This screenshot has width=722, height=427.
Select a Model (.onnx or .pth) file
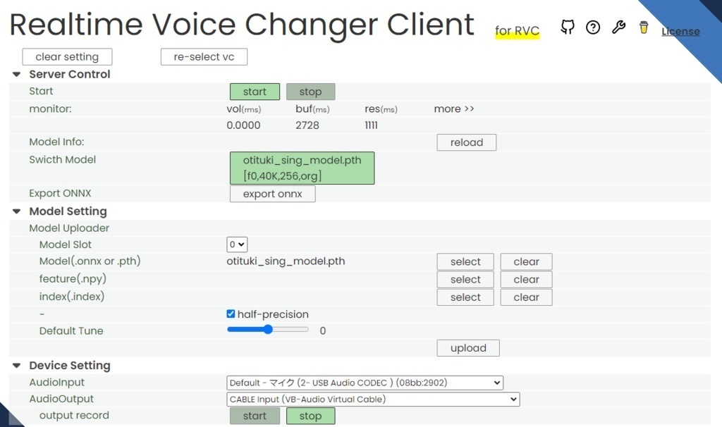pyautogui.click(x=465, y=261)
